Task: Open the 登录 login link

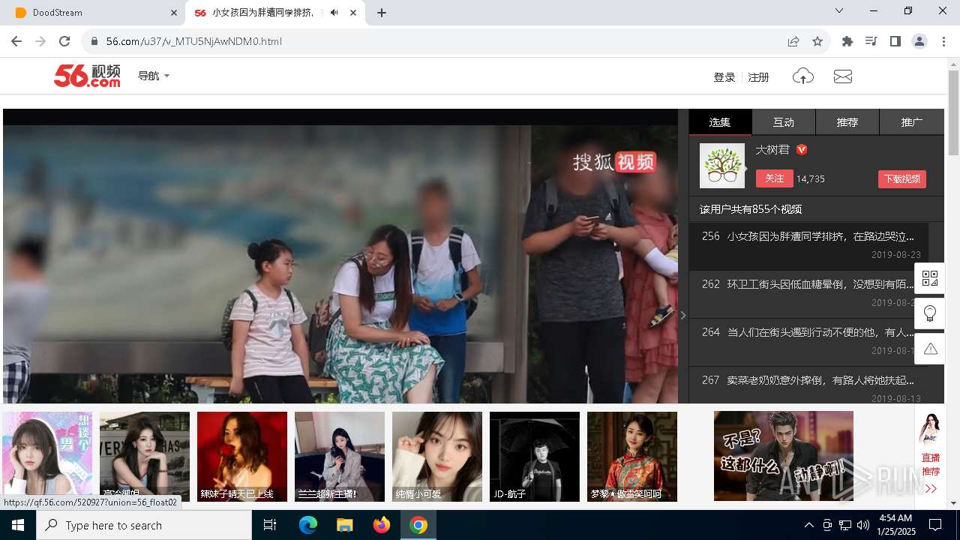Action: [724, 76]
